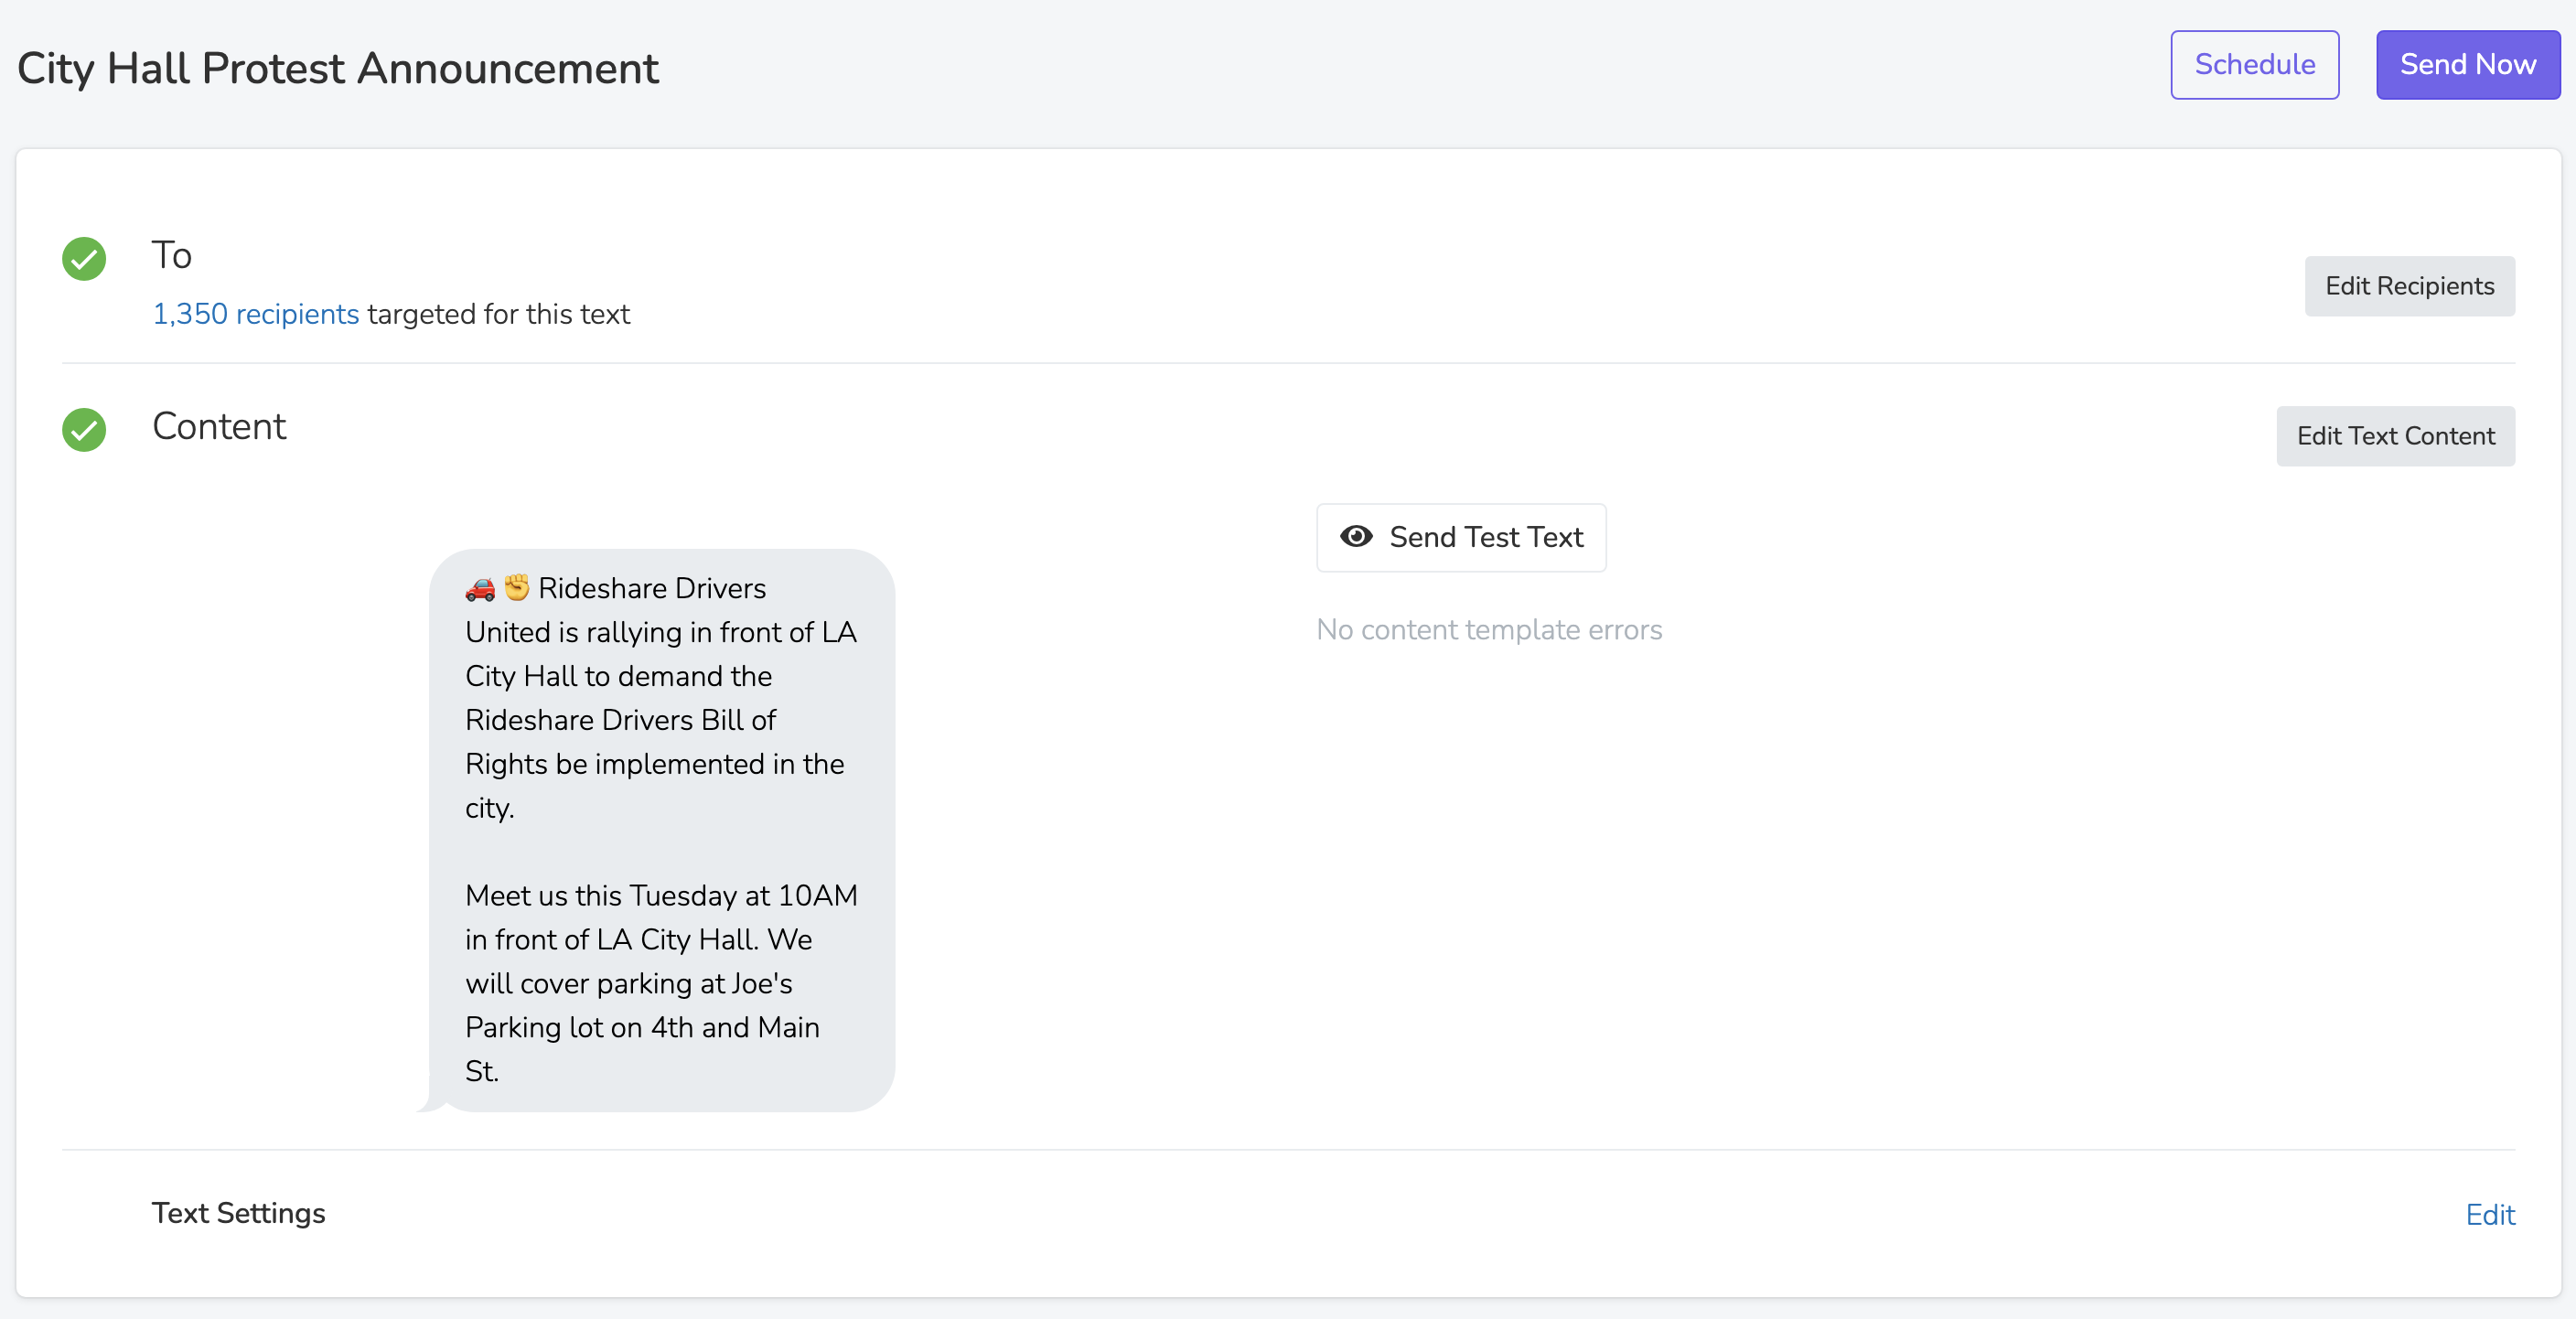Click the Content section heading

click(219, 426)
